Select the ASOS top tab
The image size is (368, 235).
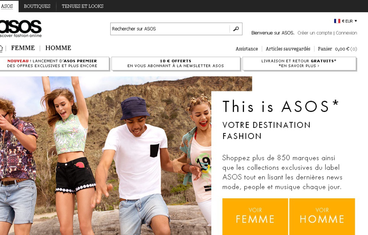pos(7,6)
